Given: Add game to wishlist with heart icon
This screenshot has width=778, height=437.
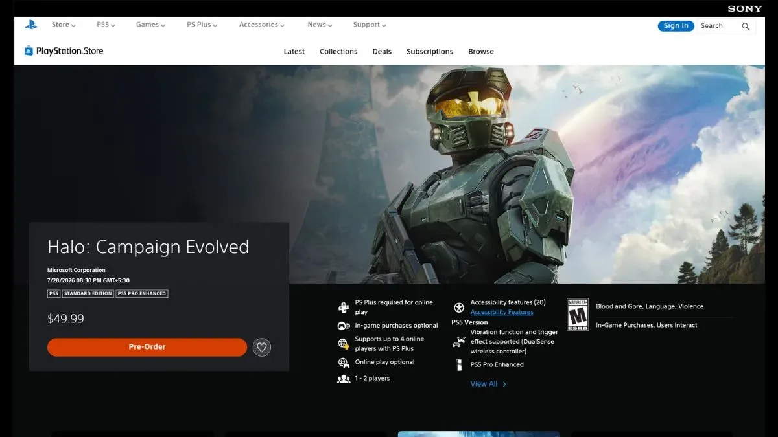Looking at the screenshot, I should [x=261, y=347].
